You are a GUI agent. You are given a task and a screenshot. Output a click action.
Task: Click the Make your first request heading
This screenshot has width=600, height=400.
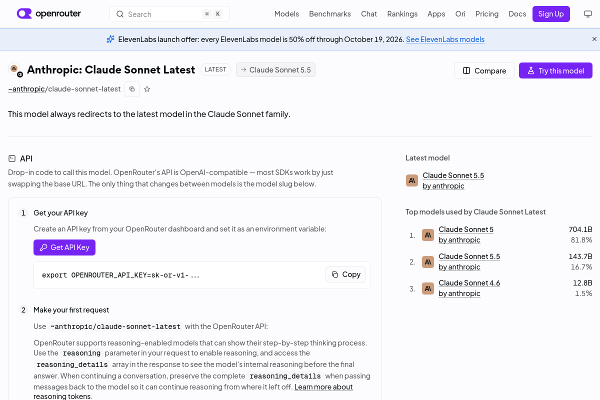71,310
